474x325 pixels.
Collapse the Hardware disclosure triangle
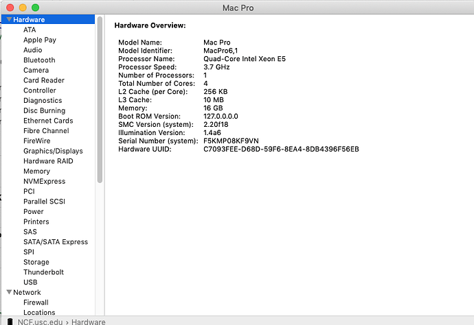click(x=9, y=20)
